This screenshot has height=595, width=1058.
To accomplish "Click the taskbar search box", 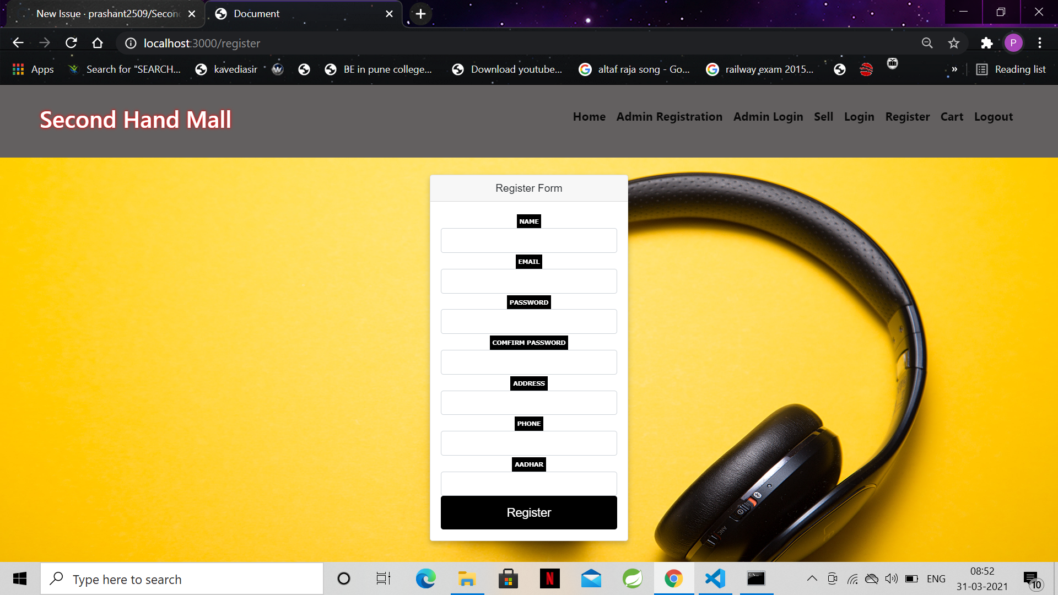I will click(182, 578).
